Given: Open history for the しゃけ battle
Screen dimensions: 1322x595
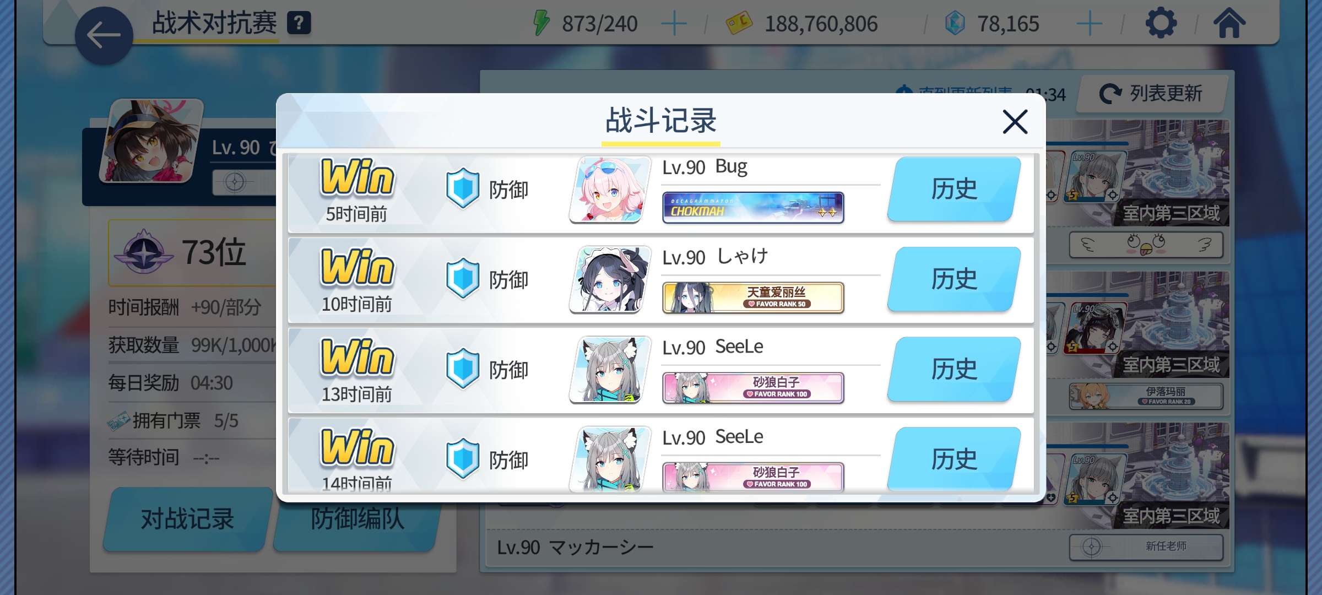Looking at the screenshot, I should [954, 279].
